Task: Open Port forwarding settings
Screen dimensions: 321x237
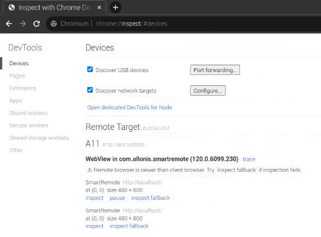Action: coord(215,70)
